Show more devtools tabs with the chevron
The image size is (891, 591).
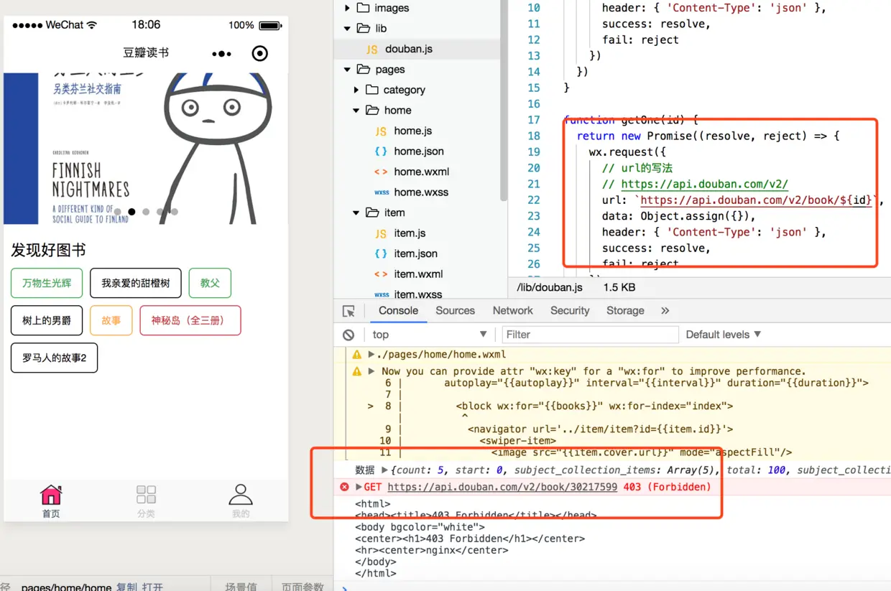665,311
